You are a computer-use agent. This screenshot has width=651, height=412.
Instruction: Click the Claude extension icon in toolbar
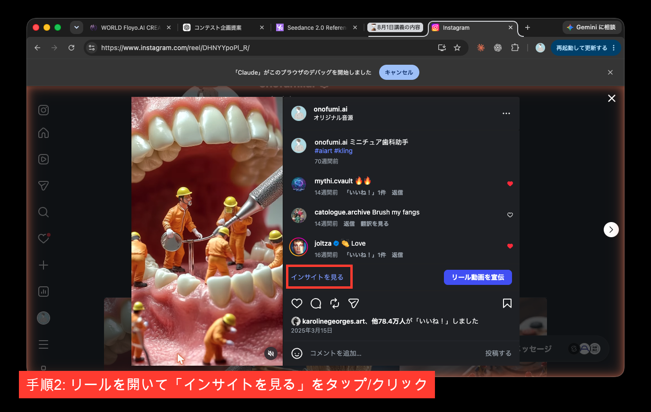(x=481, y=48)
